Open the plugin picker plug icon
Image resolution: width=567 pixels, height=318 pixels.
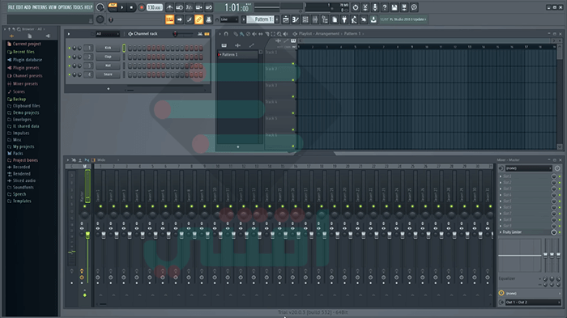tap(344, 19)
